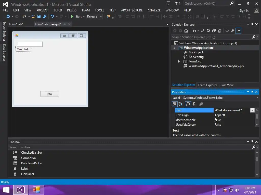Toggle Categorized view in Properties panel
This screenshot has width=261, height=195.
[175, 104]
